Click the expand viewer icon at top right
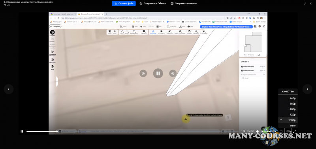 pos(305,4)
